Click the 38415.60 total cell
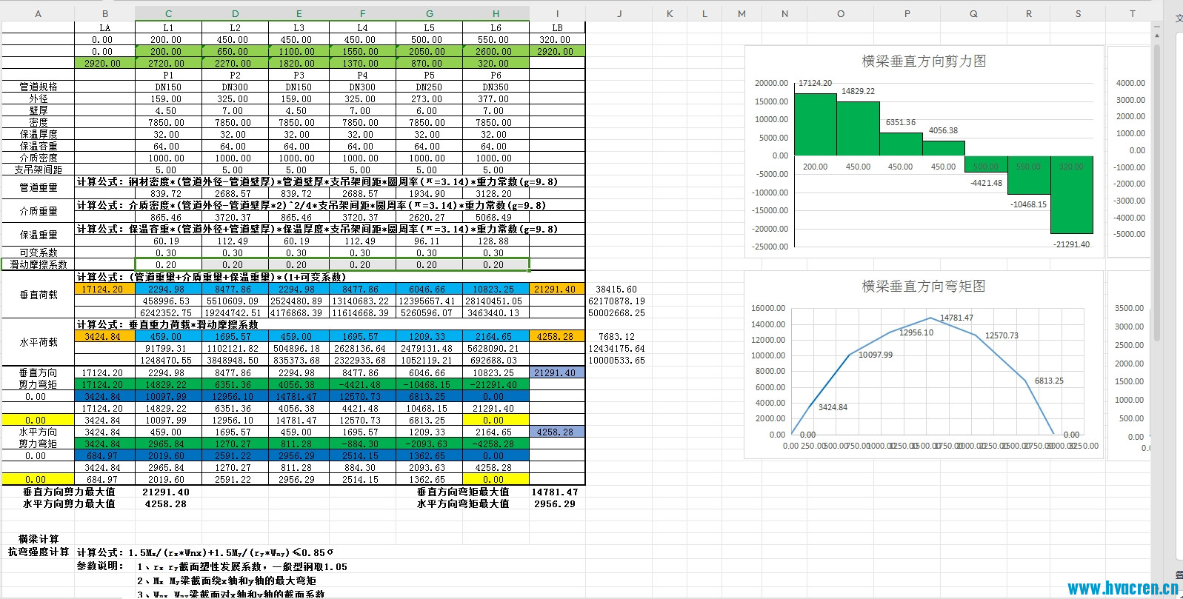Screen dimensions: 1183x599 pos(616,290)
